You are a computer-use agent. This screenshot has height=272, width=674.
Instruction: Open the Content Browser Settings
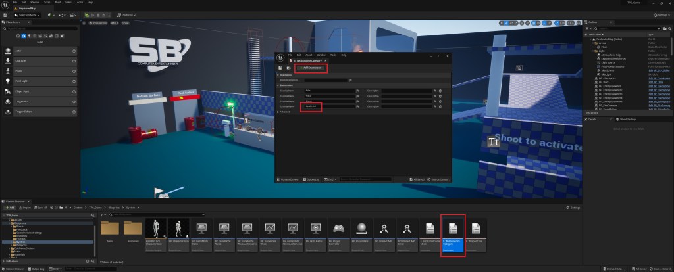(x=573, y=208)
